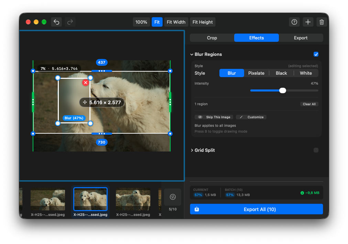Click blur region top-right handle
The width and height of the screenshot is (348, 244).
pyautogui.click(x=90, y=78)
